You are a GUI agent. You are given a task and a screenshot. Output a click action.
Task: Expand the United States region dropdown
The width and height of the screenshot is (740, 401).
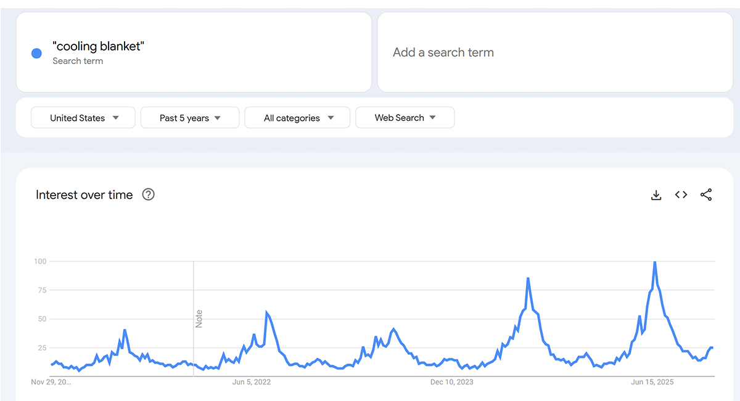[83, 118]
